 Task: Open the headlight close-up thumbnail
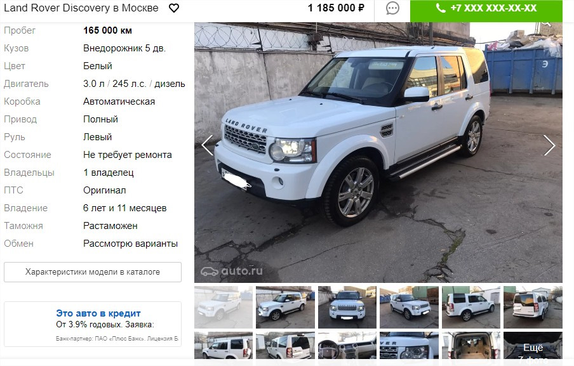point(409,345)
